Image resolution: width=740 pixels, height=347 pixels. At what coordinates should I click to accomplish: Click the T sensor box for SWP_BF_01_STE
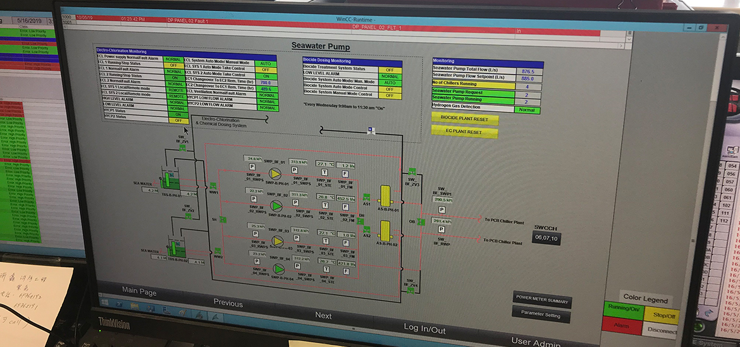click(x=324, y=173)
